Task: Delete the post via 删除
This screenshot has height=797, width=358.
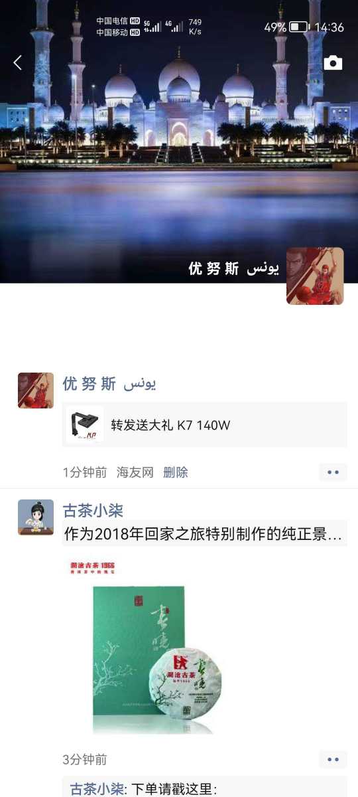Action: tap(176, 472)
